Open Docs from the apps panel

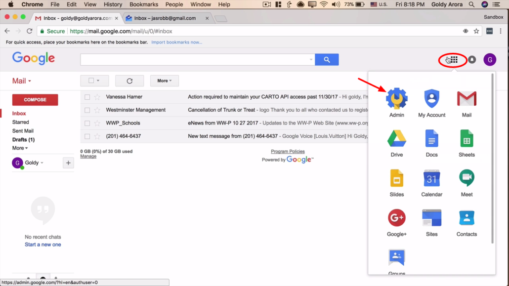coord(431,142)
